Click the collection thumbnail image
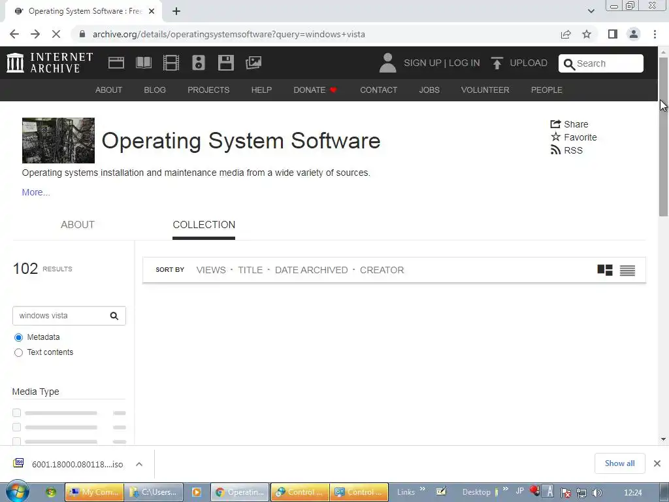 pos(58,141)
